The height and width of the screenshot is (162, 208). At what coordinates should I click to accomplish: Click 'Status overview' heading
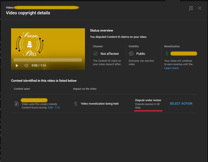point(101,30)
